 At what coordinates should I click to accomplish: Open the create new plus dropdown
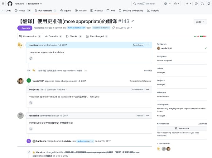(189, 4)
